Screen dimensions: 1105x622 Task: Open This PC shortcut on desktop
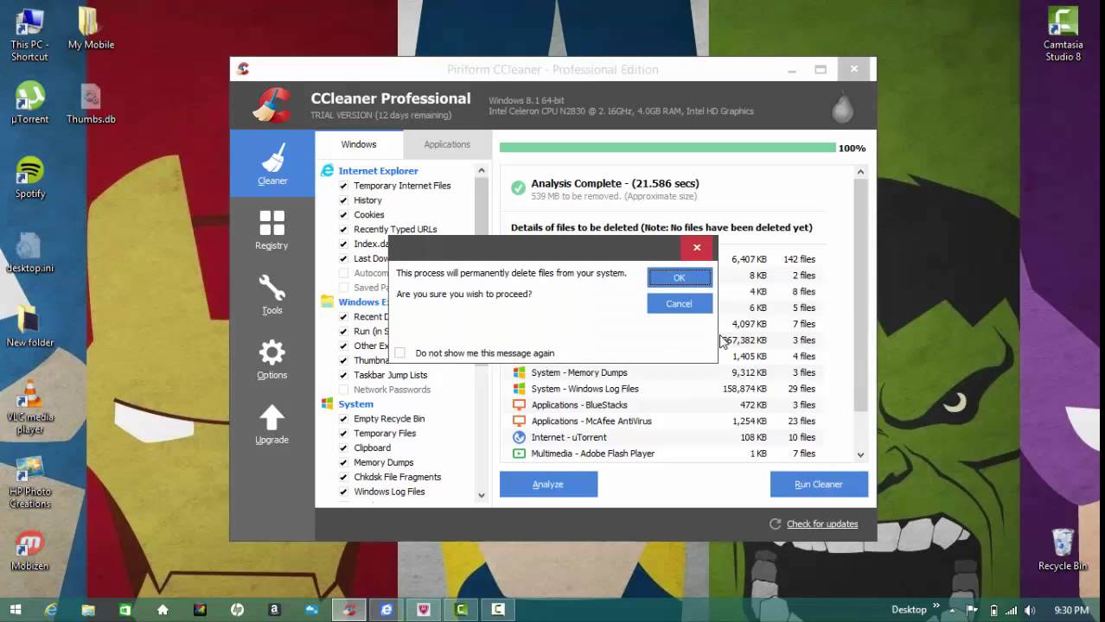click(29, 35)
